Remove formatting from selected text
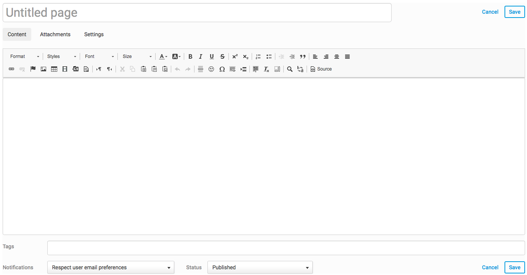 click(267, 69)
